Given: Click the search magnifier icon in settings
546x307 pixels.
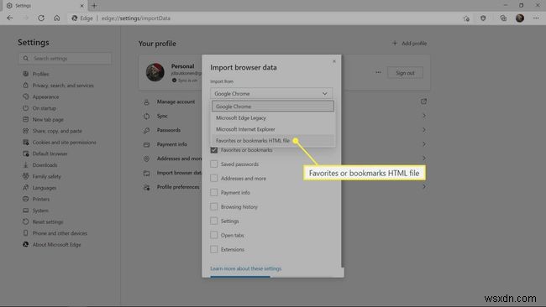Looking at the screenshot, I should click(26, 59).
